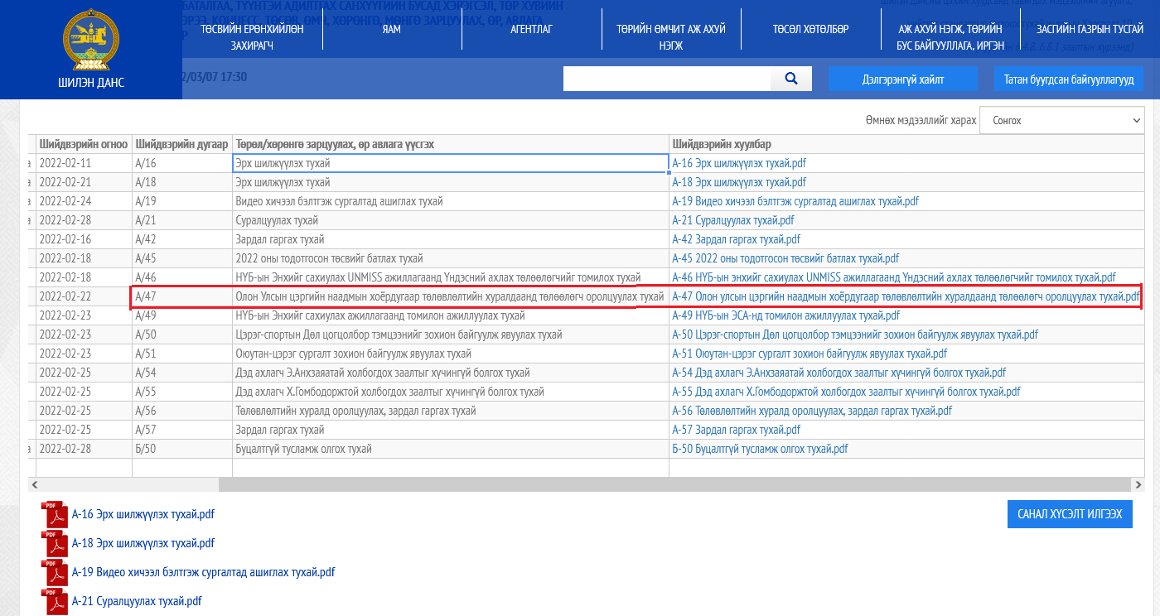
Task: Open bottom list link А-16 Эрх шилжүүлэх тухай.pdf
Action: pyautogui.click(x=143, y=514)
